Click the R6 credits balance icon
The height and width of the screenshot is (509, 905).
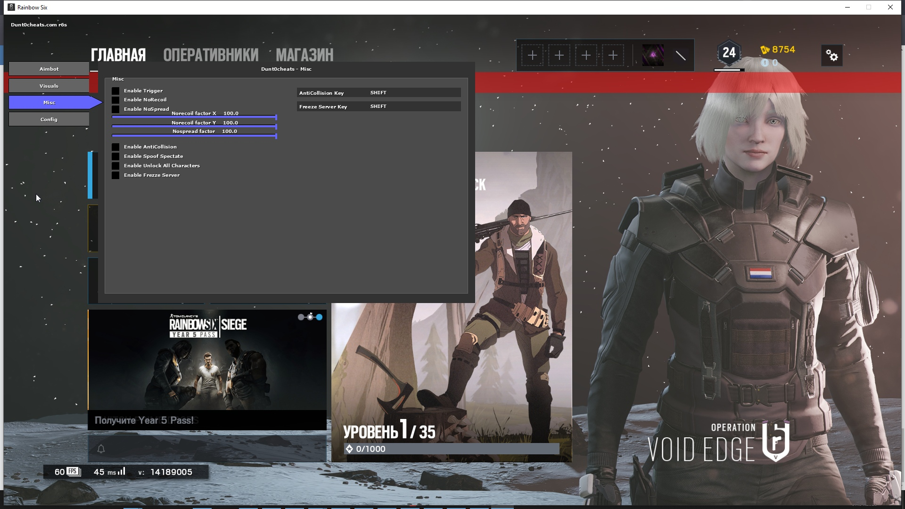tap(765, 63)
